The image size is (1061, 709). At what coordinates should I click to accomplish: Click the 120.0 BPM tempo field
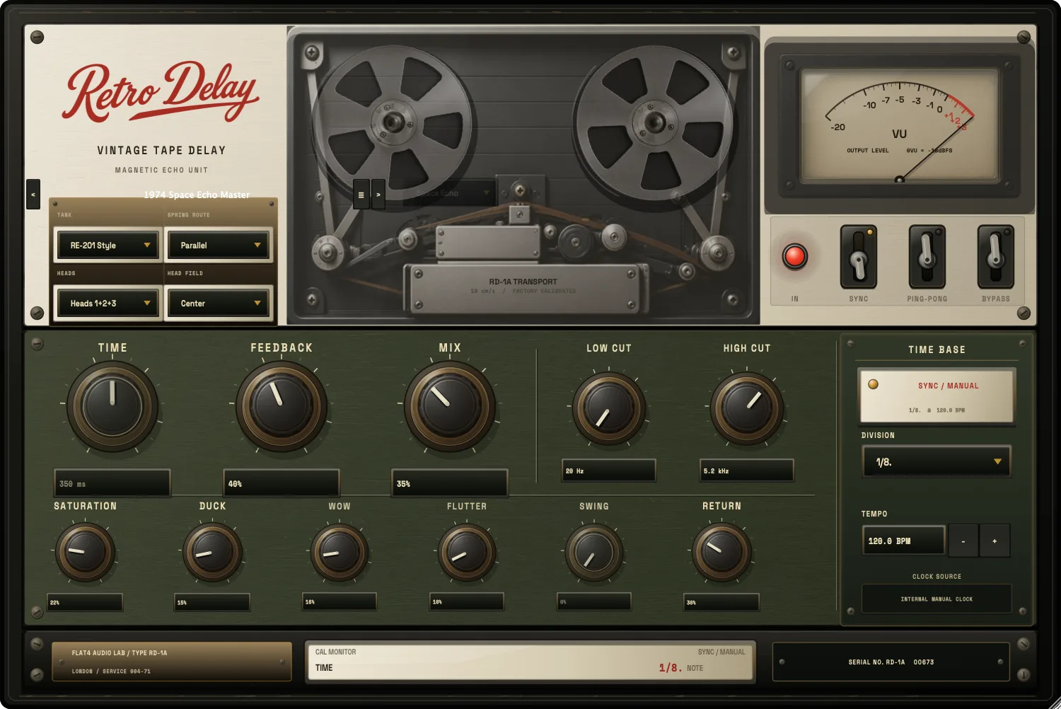pyautogui.click(x=903, y=541)
